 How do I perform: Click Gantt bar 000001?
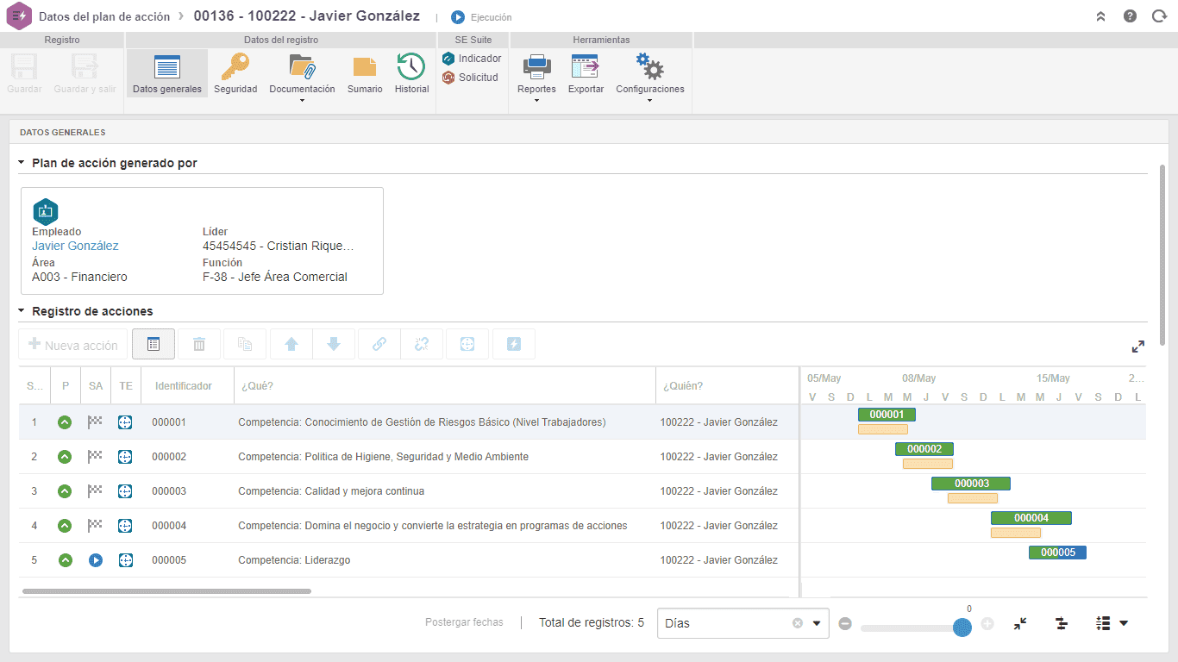pyautogui.click(x=887, y=415)
